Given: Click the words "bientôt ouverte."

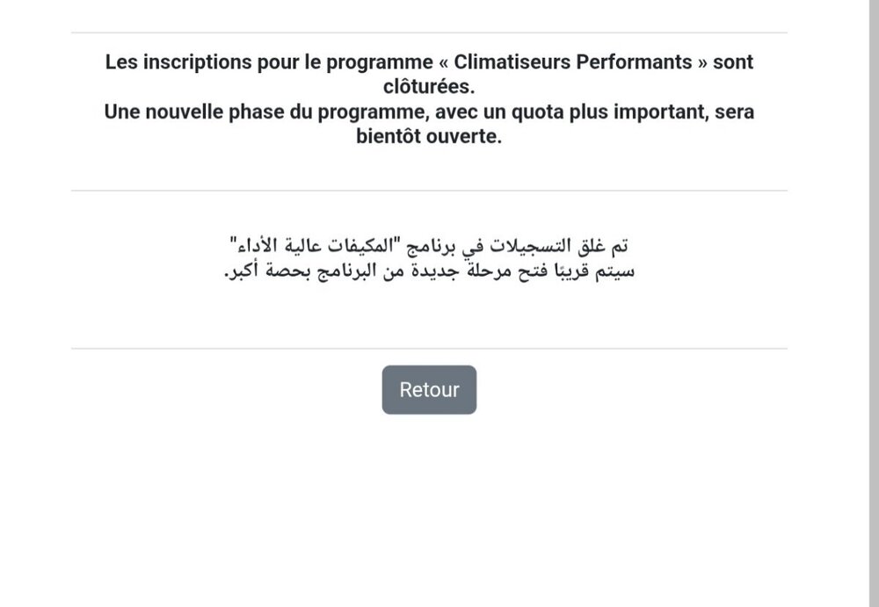Looking at the screenshot, I should [x=429, y=136].
